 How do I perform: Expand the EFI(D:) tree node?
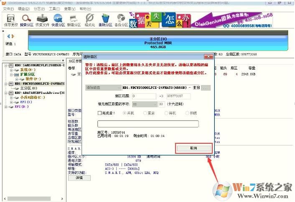tap(6, 107)
